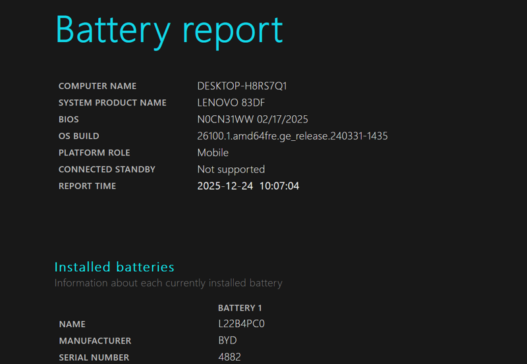Click the CONNECTED STANDBY label
527x364 pixels.
coord(107,170)
